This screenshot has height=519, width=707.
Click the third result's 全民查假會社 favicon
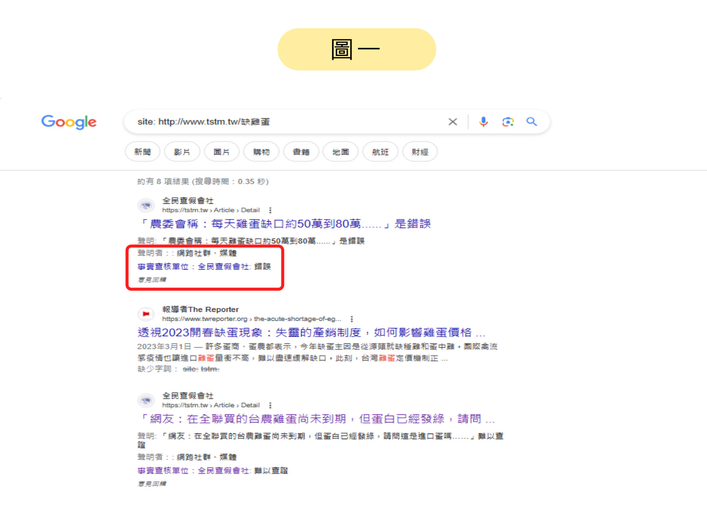[x=146, y=401]
